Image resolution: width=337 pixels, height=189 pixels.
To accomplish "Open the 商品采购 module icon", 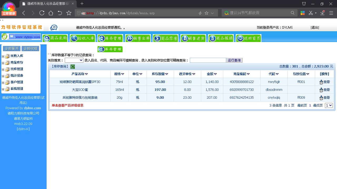I will [55, 38].
